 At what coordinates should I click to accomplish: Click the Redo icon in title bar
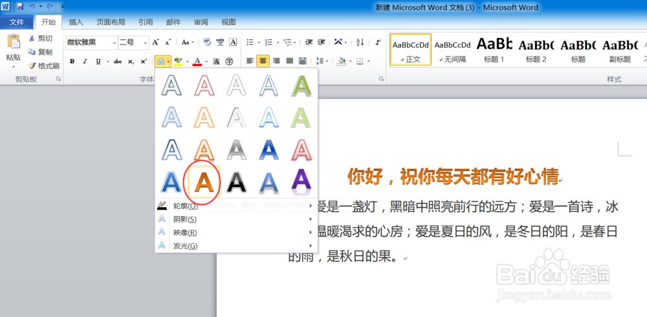(x=50, y=6)
